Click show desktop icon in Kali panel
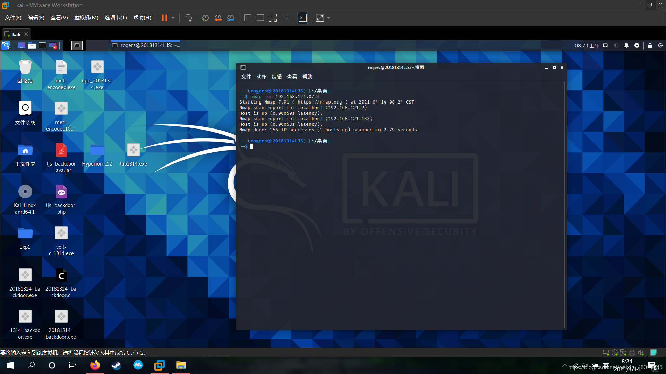 22,45
